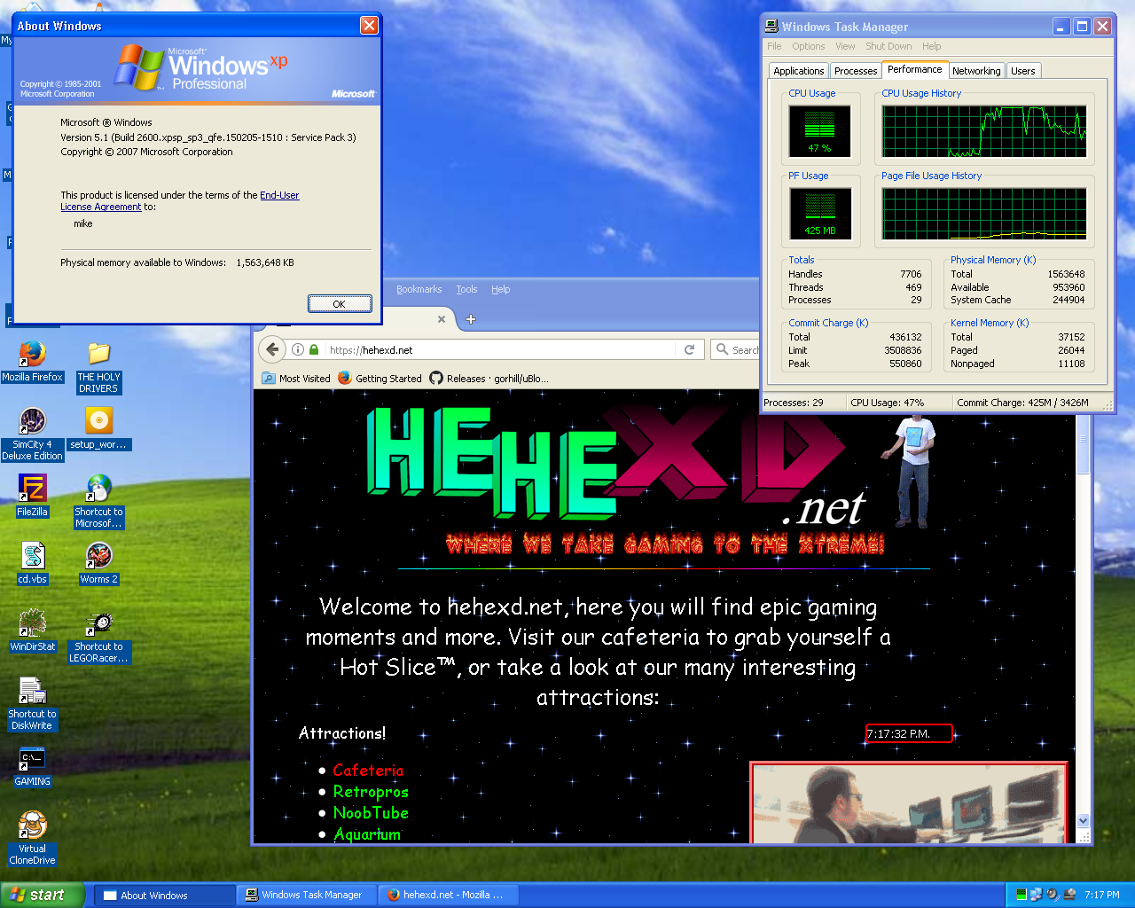Click the PF Usage 425 MB meter
Viewport: 1135px width, 908px height.
tap(820, 214)
